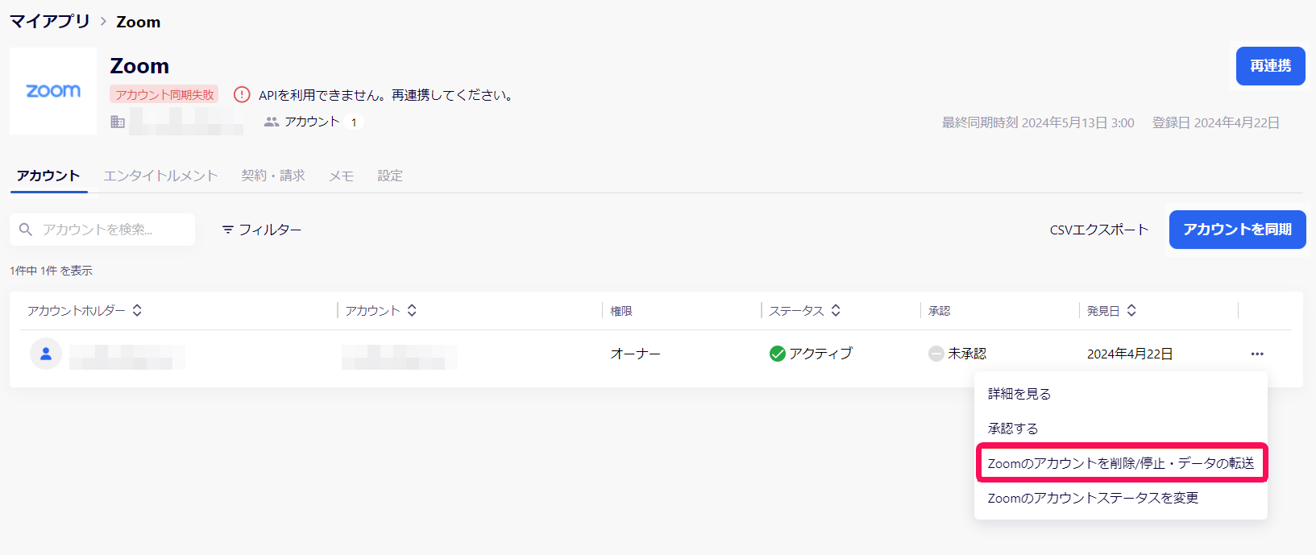Sort by ステータス column

pyautogui.click(x=836, y=310)
